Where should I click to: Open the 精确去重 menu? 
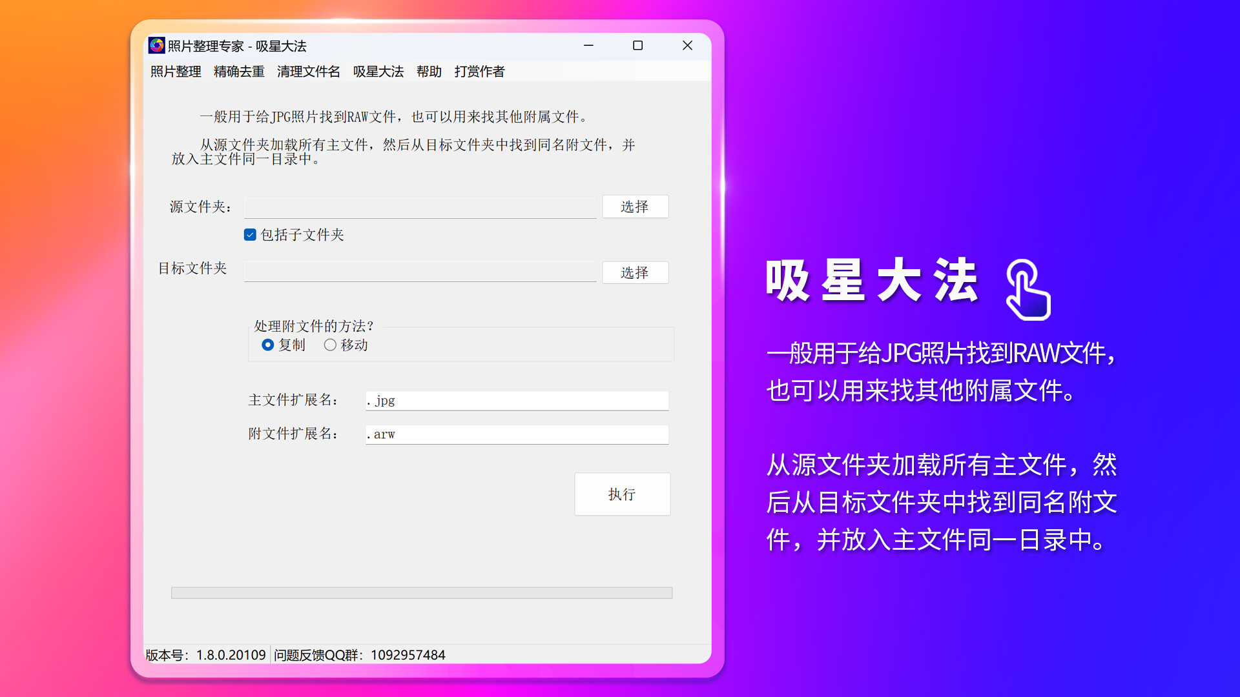238,72
